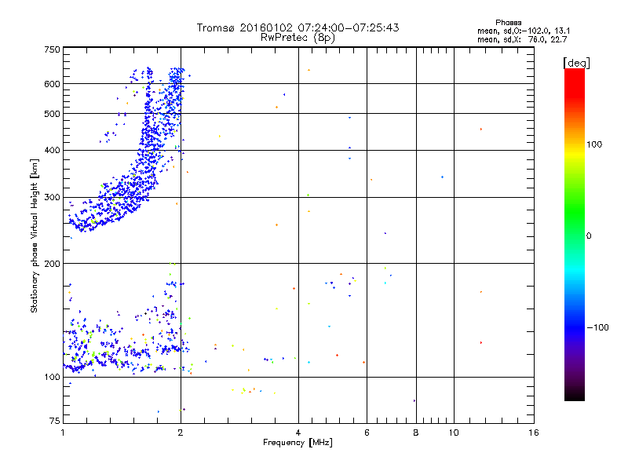Click the 'mean, sd,X: 76.0, 22.7' text
This screenshot has width=628, height=471.
[x=522, y=39]
